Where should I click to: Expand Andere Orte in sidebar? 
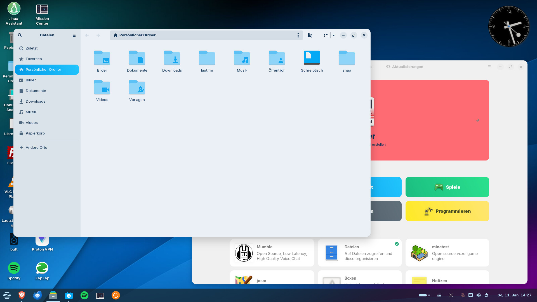(x=36, y=148)
